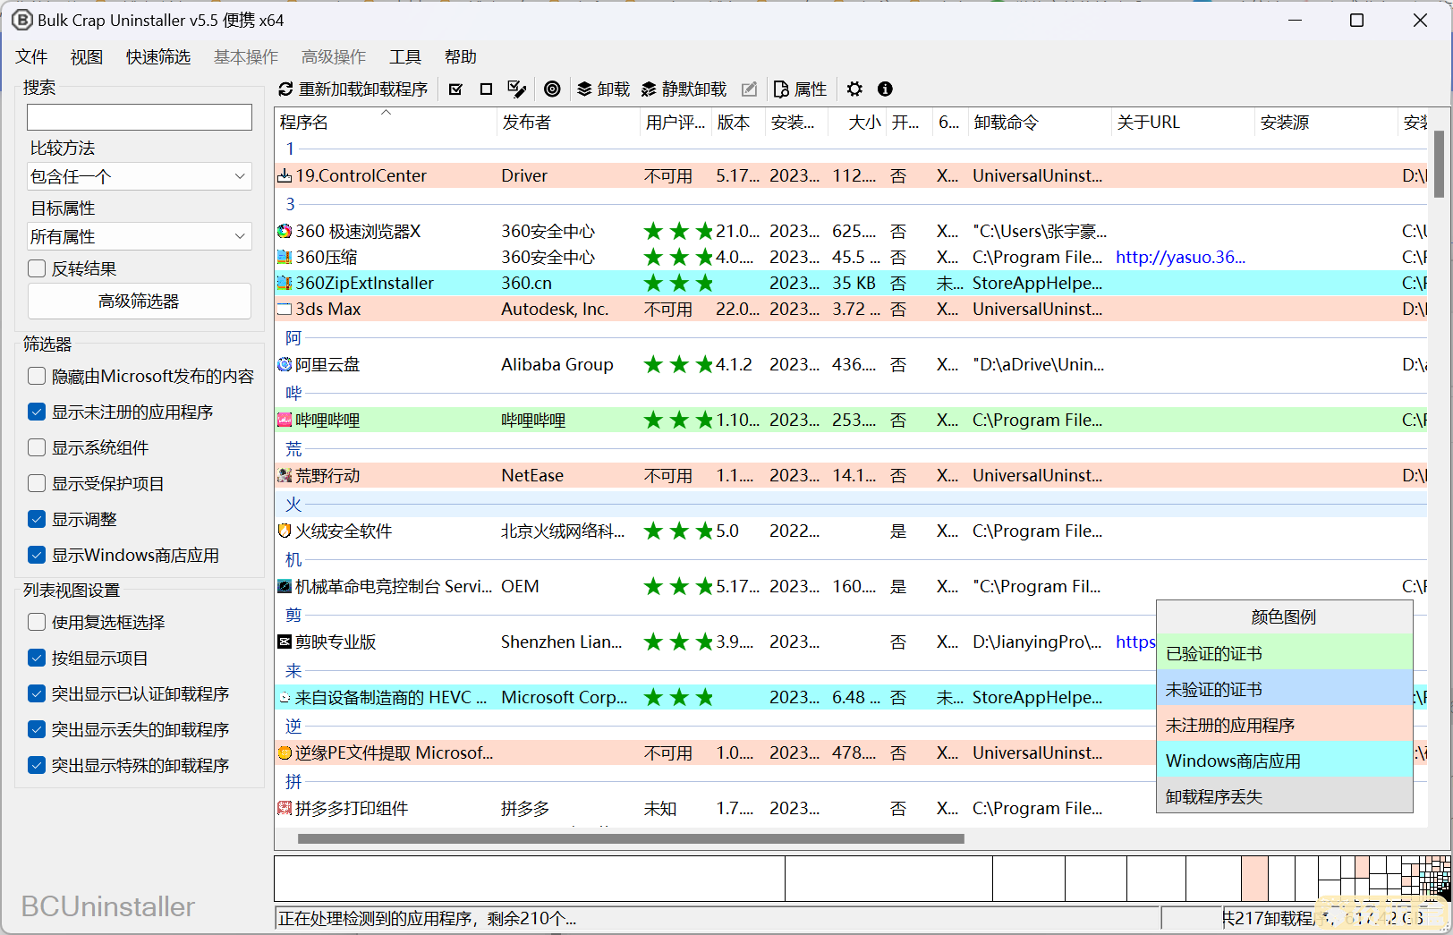Open the 视图 menu
The width and height of the screenshot is (1453, 935).
(87, 57)
